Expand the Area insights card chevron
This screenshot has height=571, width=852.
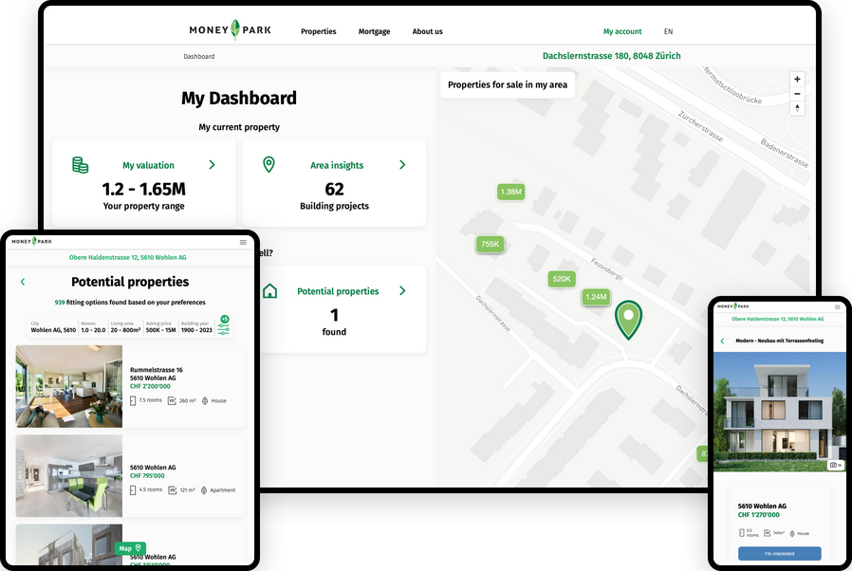coord(402,165)
